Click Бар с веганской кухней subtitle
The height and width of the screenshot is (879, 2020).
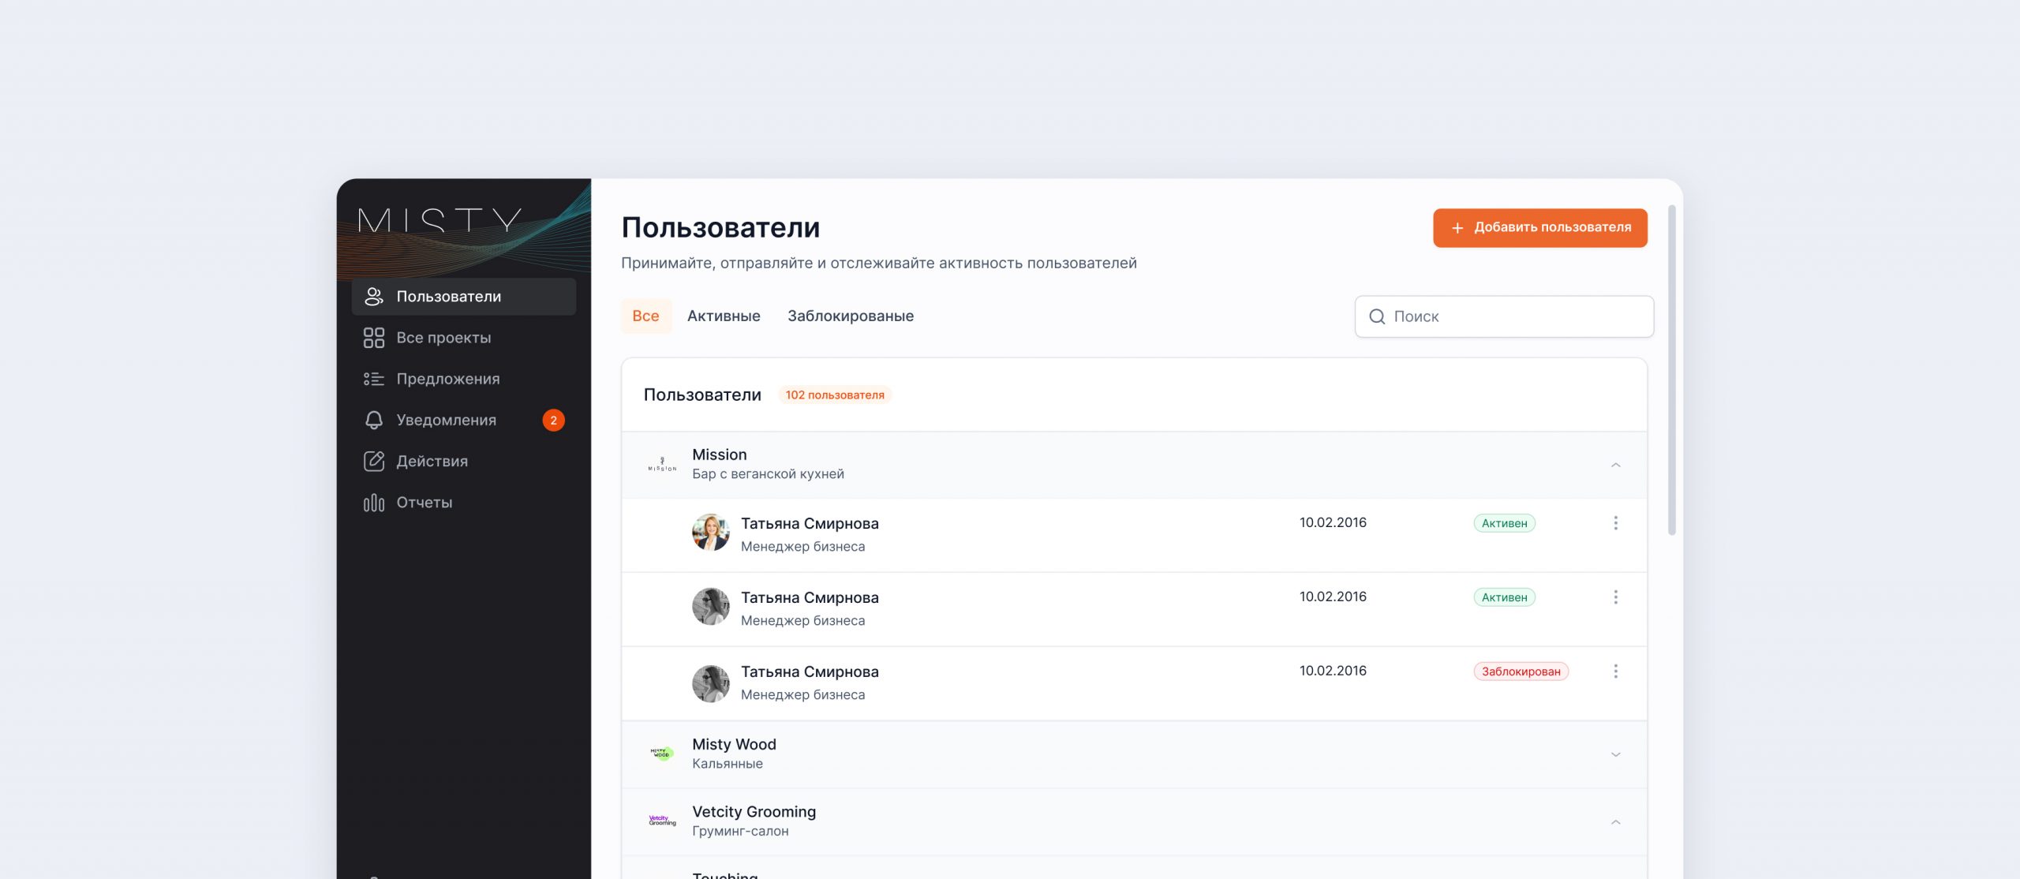click(768, 474)
